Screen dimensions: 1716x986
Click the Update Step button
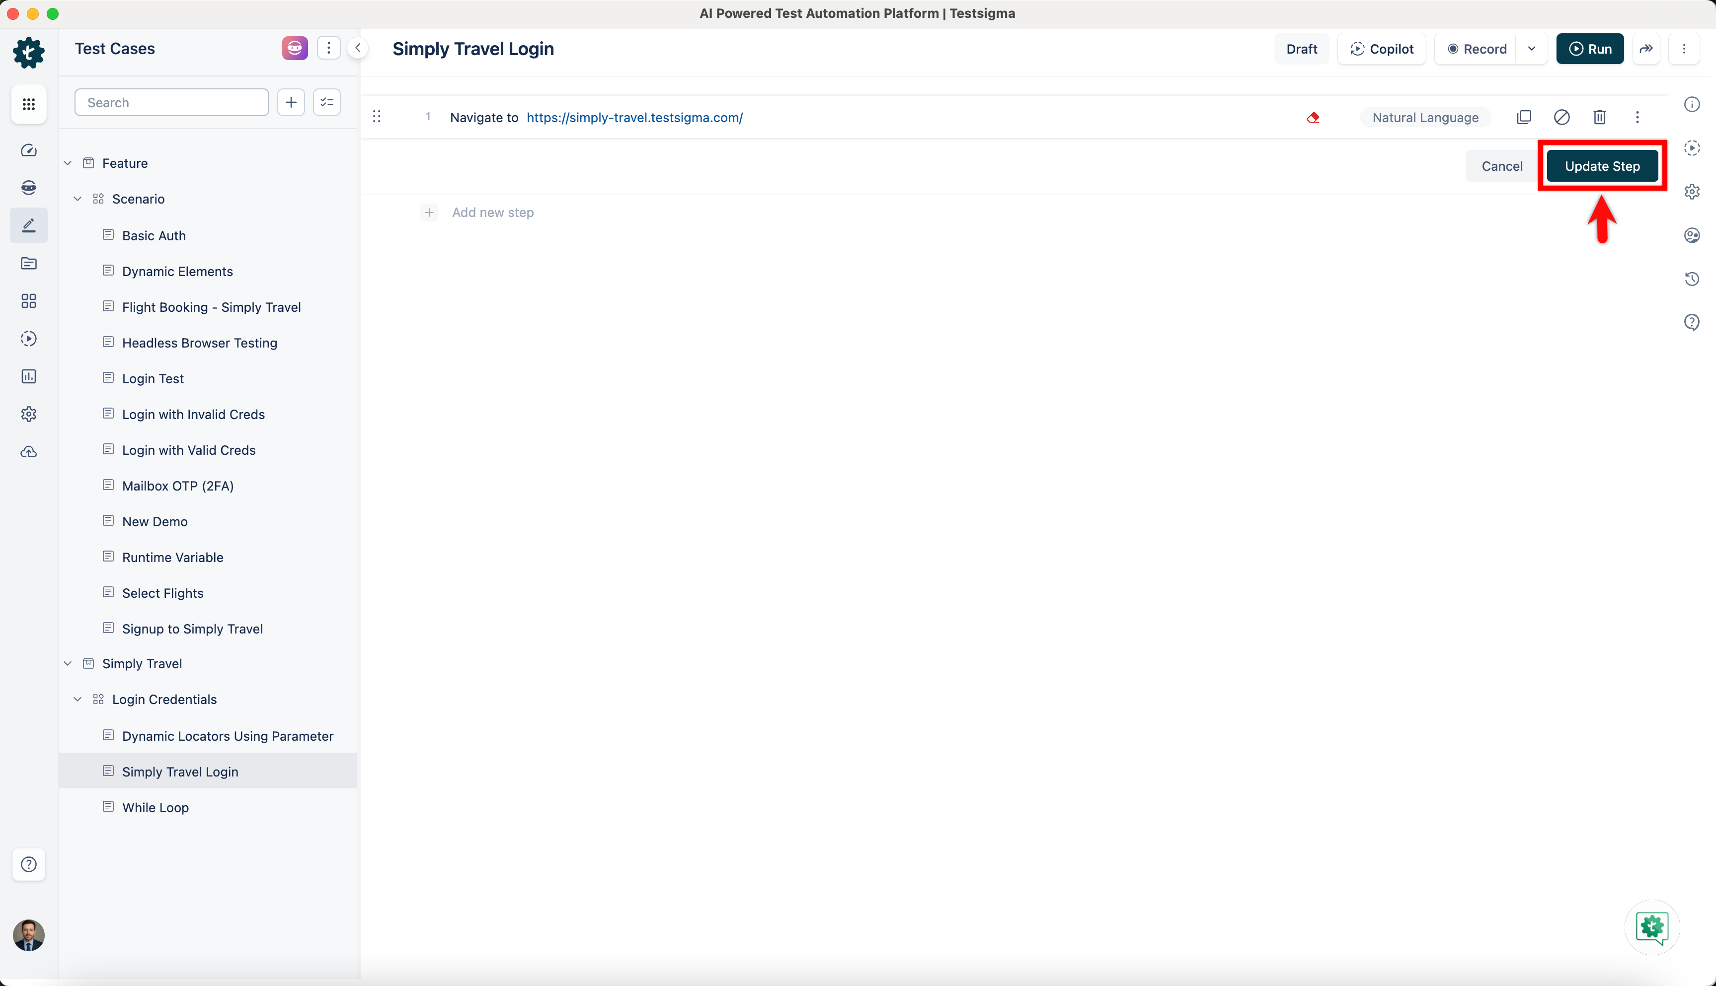click(1602, 166)
